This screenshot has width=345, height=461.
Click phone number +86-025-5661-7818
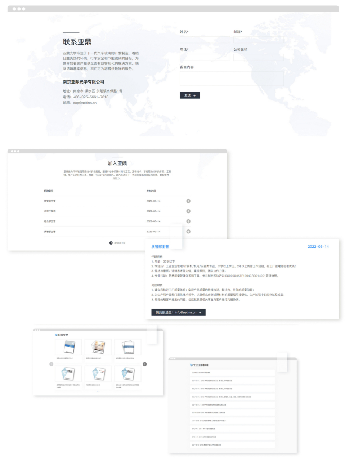point(91,97)
